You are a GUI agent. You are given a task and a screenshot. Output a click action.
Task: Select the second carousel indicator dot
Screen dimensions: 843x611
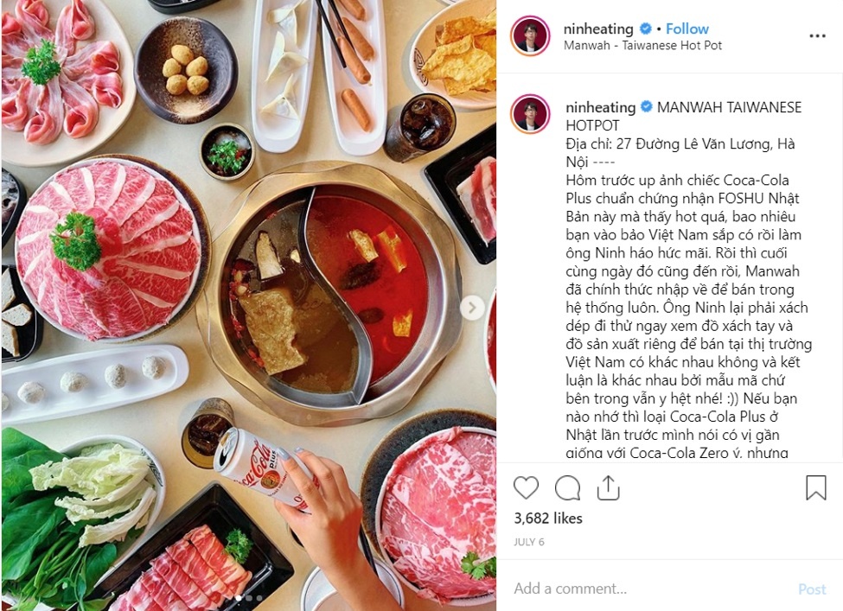[x=249, y=598]
